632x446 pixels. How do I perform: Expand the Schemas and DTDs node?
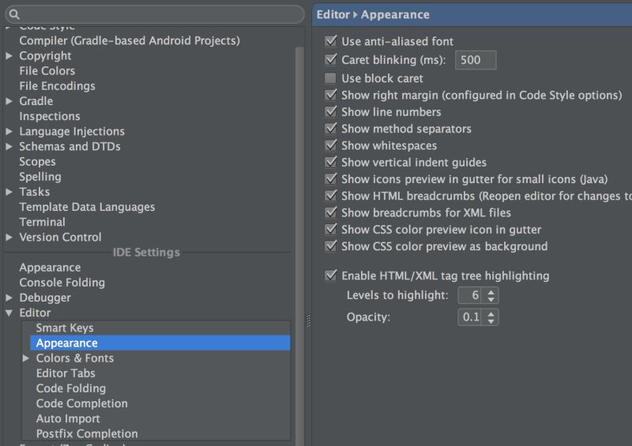point(9,146)
